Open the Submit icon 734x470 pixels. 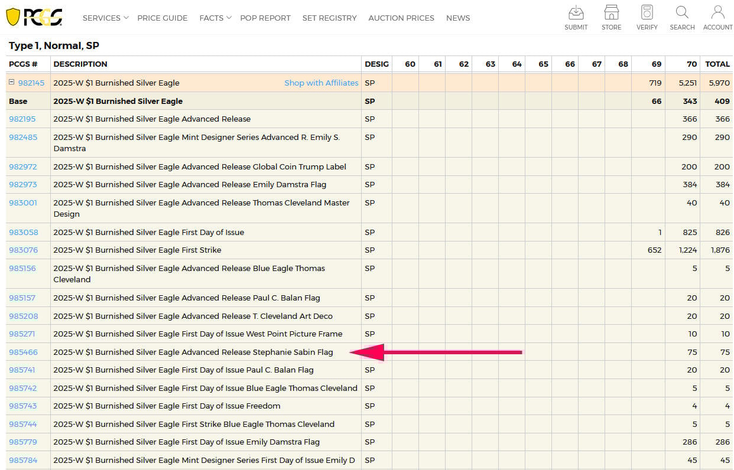tap(576, 18)
